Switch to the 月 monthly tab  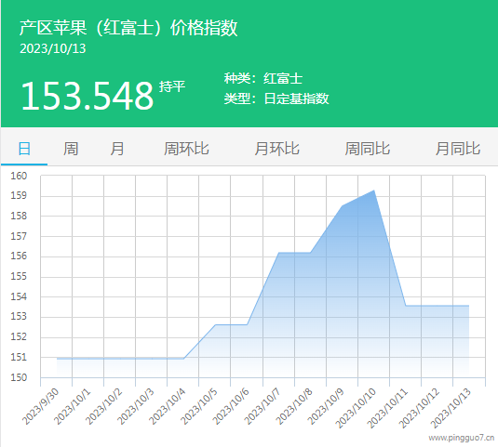(117, 149)
